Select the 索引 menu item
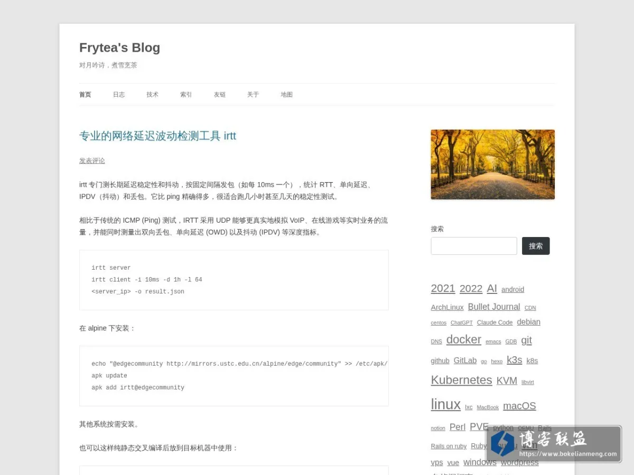Image resolution: width=634 pixels, height=475 pixels. [x=186, y=94]
